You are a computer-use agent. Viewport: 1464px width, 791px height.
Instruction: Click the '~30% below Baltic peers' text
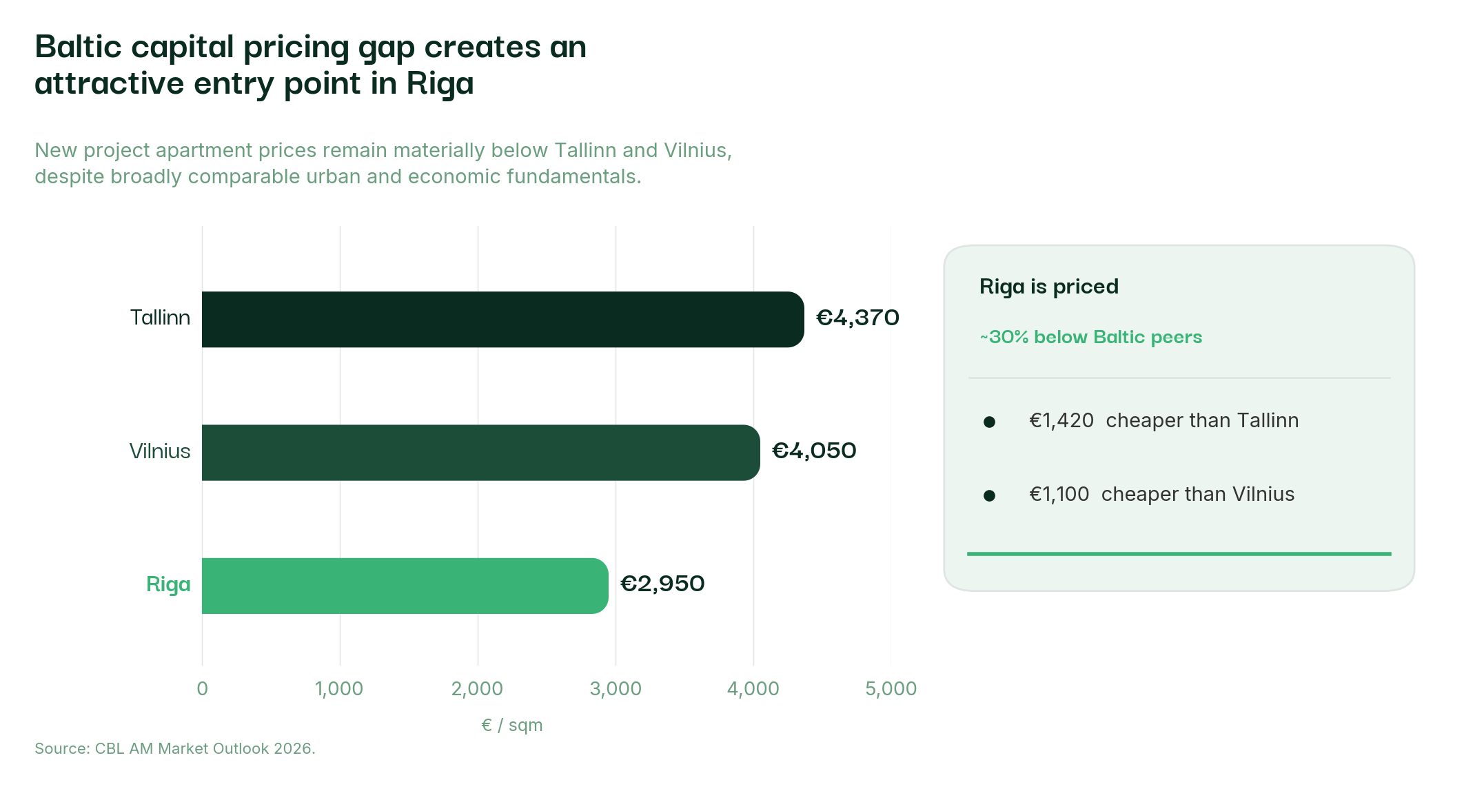[1090, 337]
